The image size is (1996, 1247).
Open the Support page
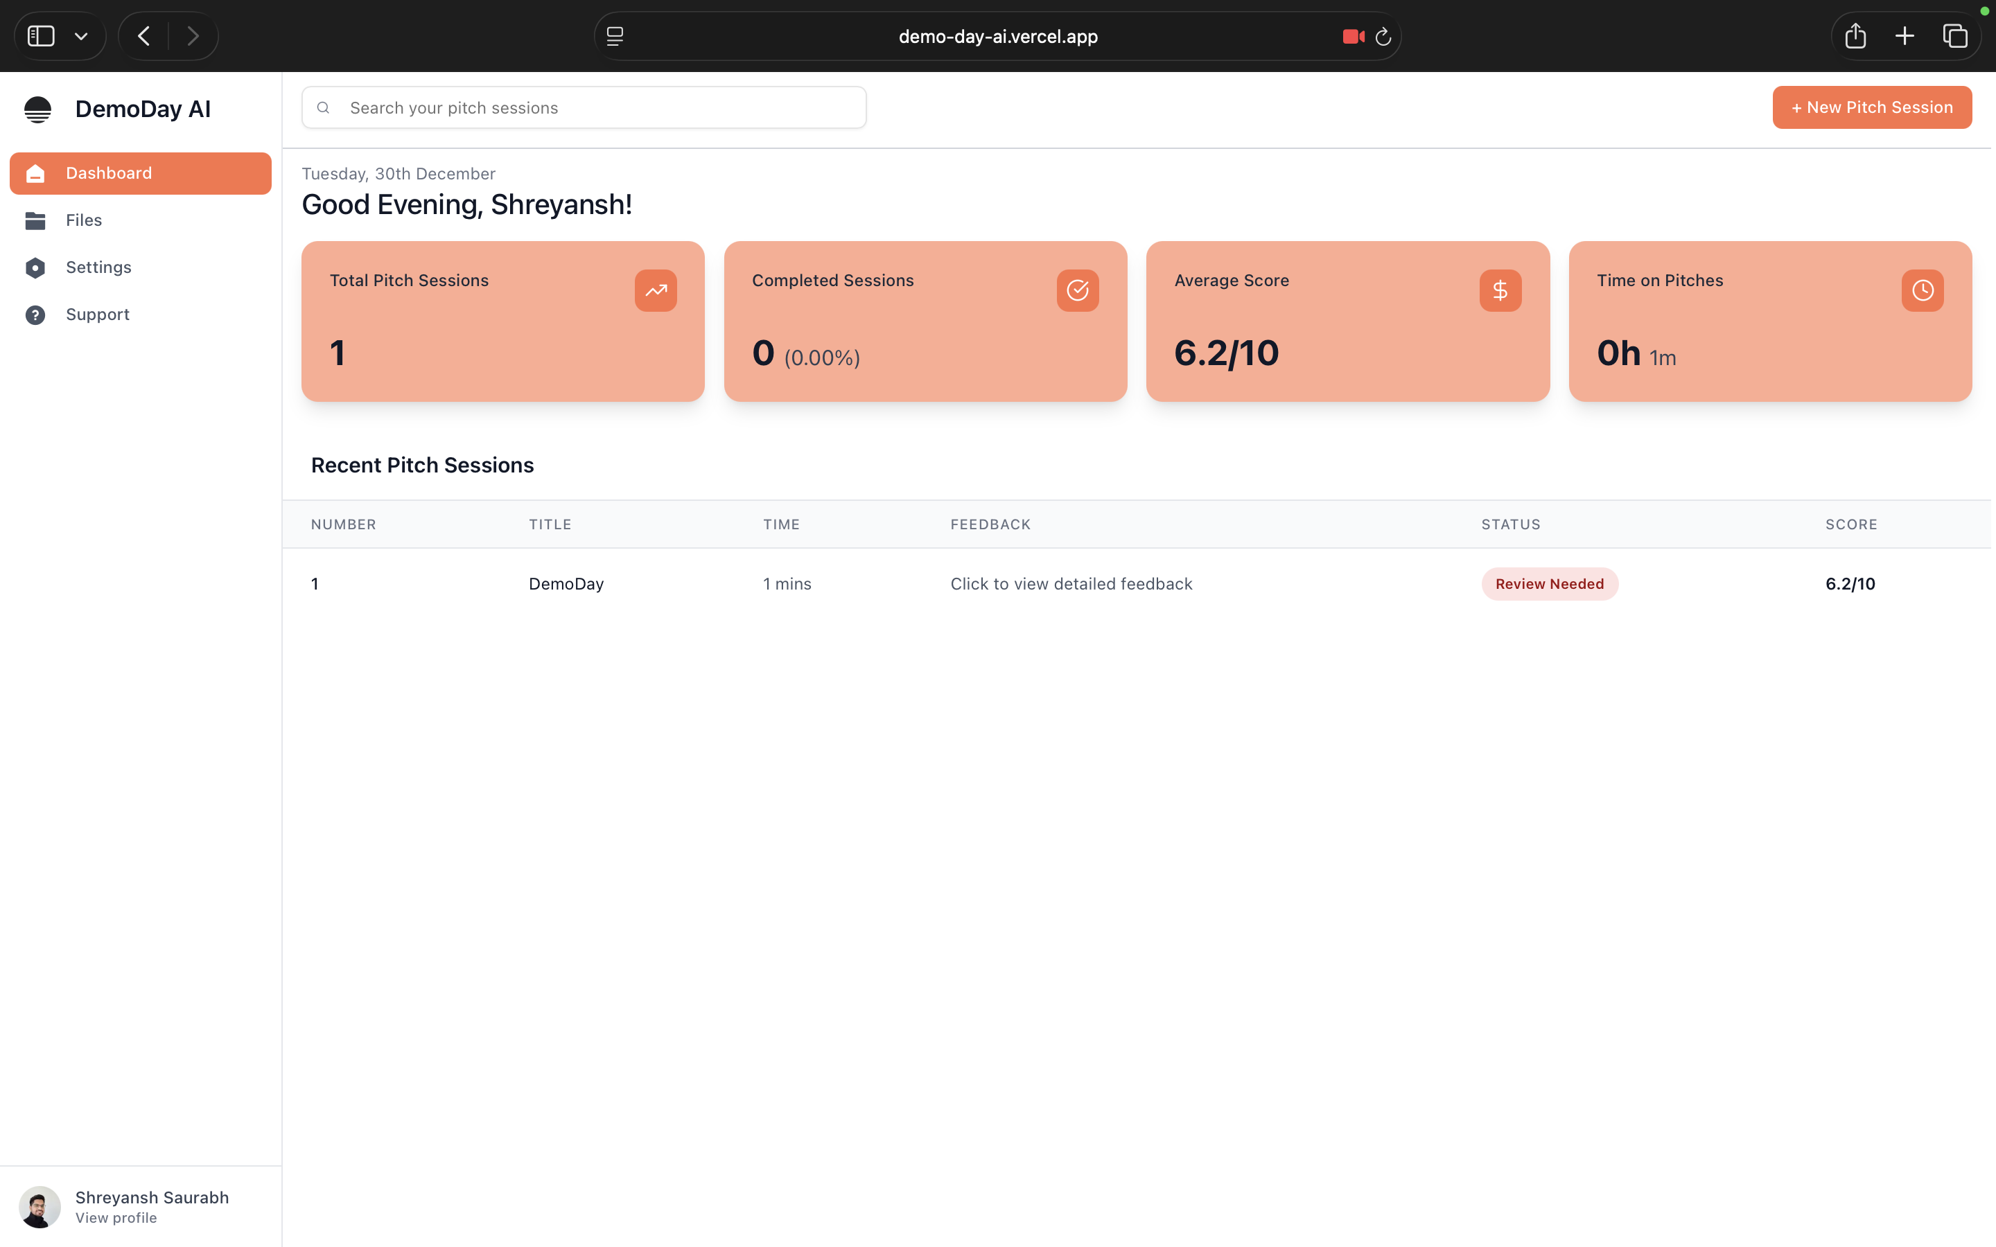(x=97, y=315)
